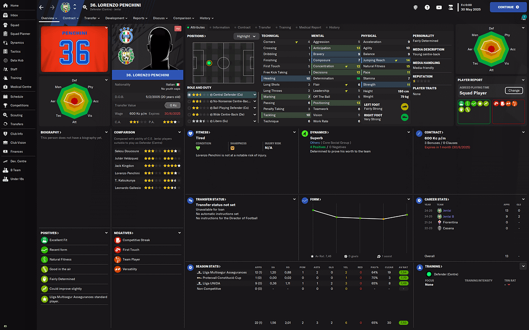
Task: Open the Highlight dropdown in Positions
Action: coord(246,36)
